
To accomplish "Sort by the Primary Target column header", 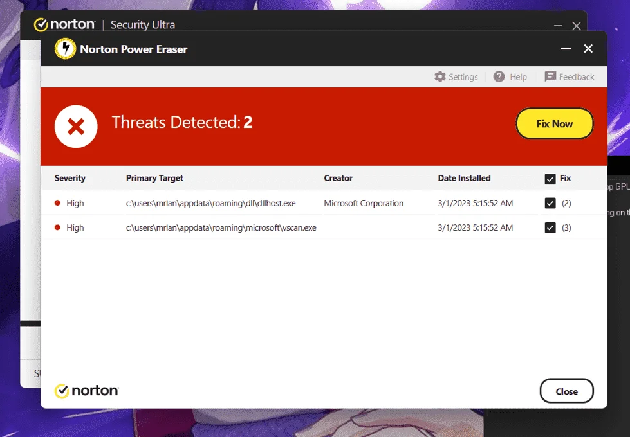I will click(154, 178).
